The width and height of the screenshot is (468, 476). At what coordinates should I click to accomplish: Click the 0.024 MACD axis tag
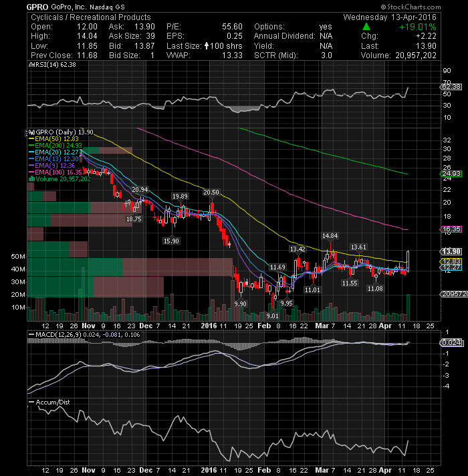pyautogui.click(x=451, y=343)
